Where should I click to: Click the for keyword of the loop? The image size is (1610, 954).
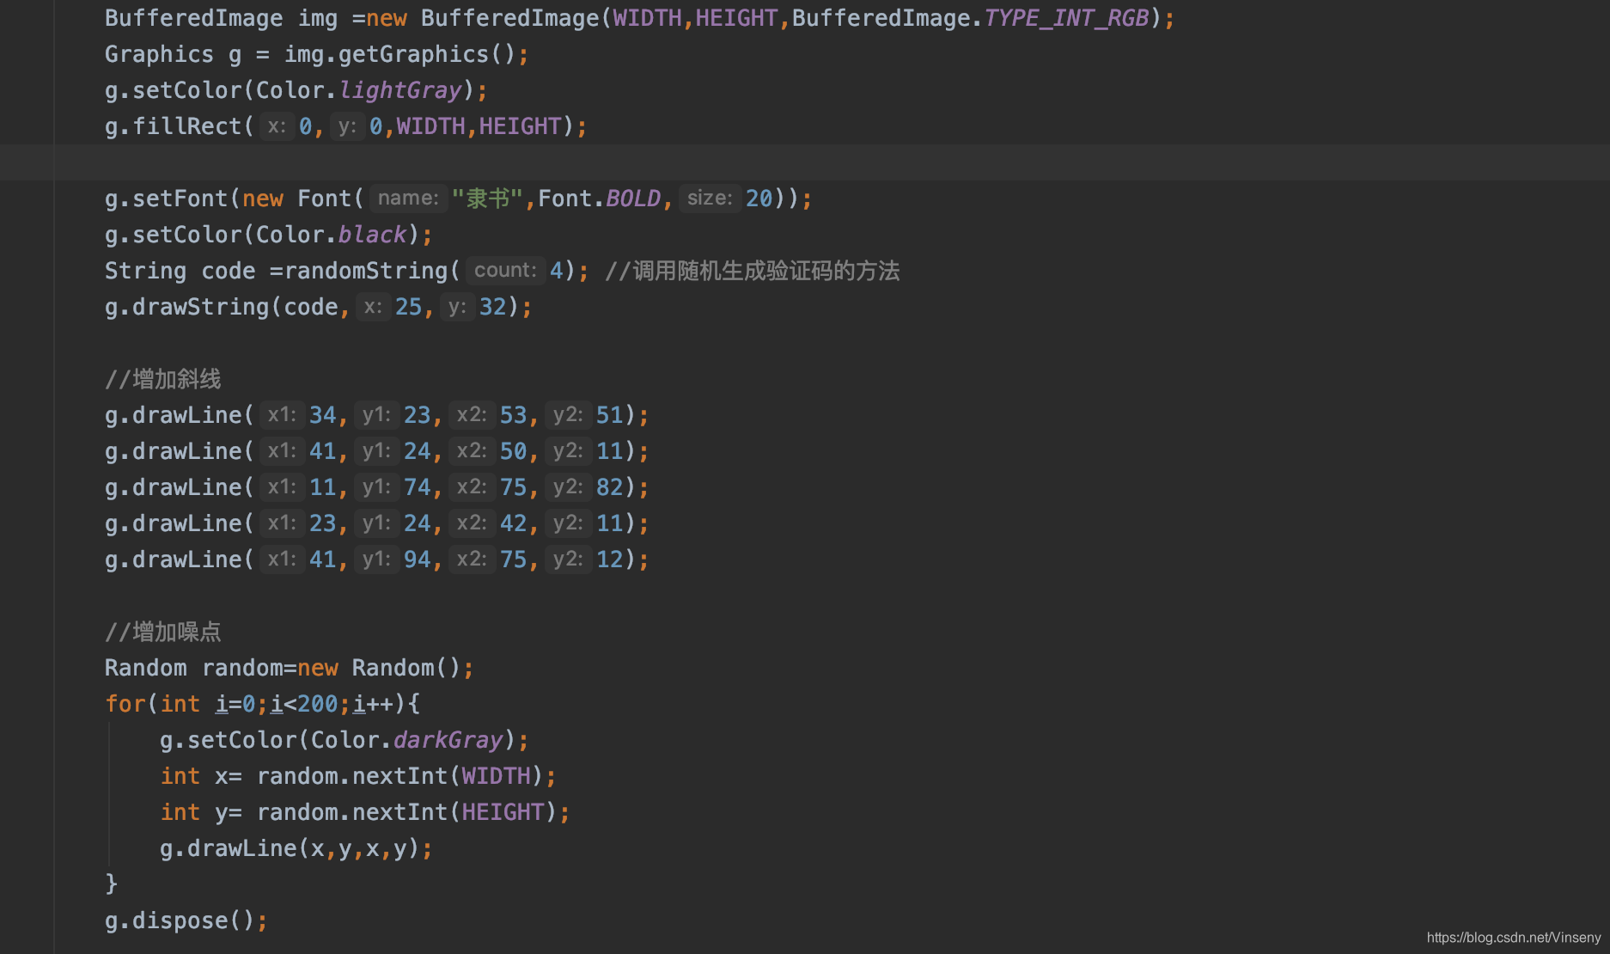pos(125,704)
